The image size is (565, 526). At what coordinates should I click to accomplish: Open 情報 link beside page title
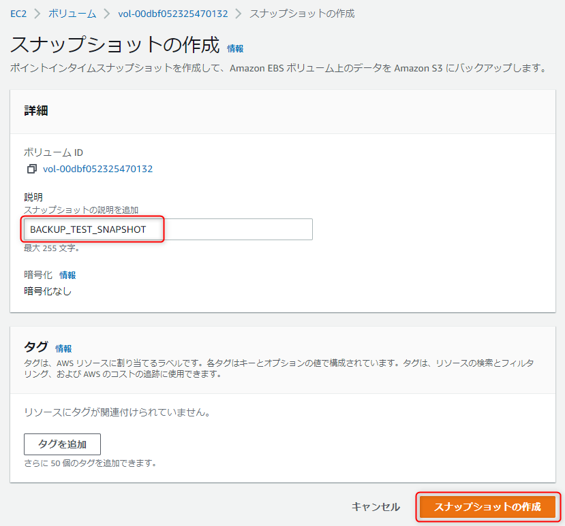click(x=235, y=48)
